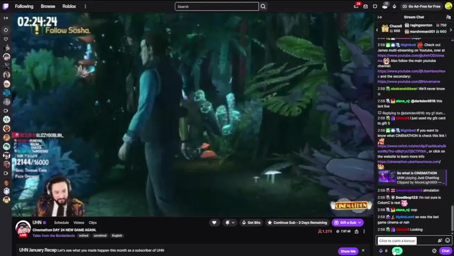Screen dimensions: 454x256
Task: Open the Twitch home logo
Action: (x=6, y=6)
